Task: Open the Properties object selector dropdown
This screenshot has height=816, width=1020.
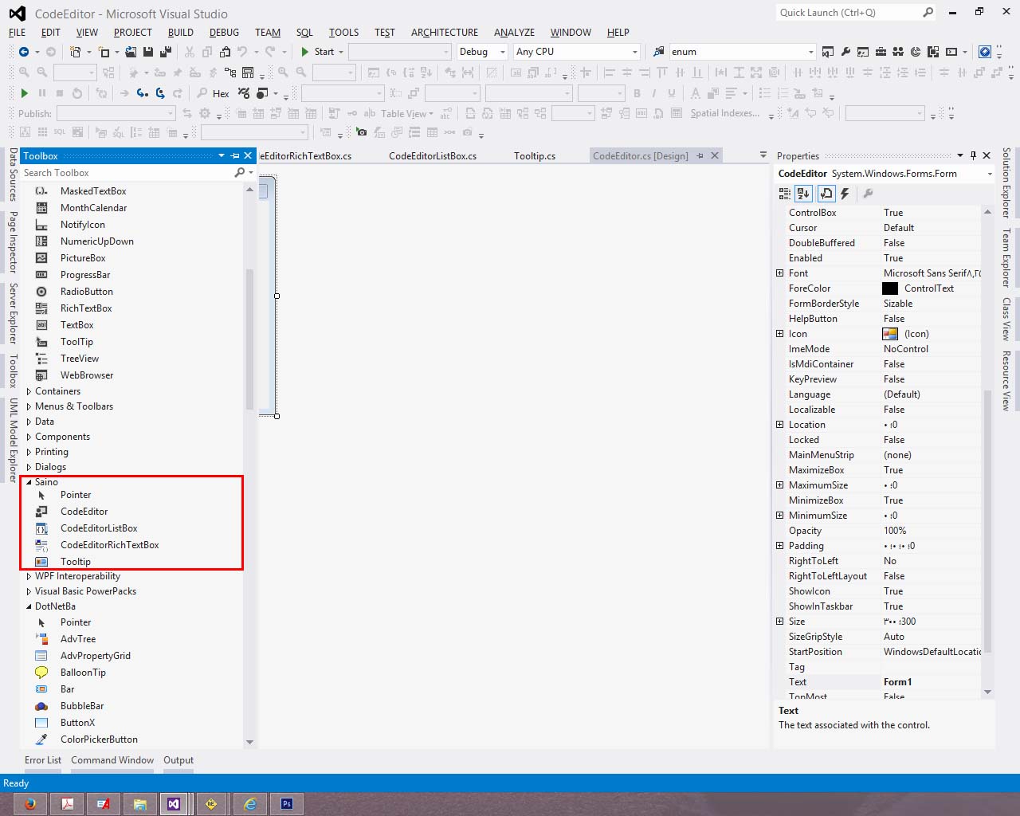Action: pyautogui.click(x=990, y=174)
